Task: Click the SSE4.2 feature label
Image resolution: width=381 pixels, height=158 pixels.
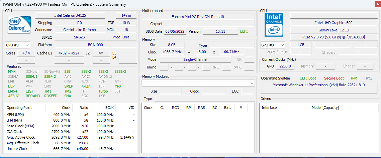Action: [x=50, y=76]
